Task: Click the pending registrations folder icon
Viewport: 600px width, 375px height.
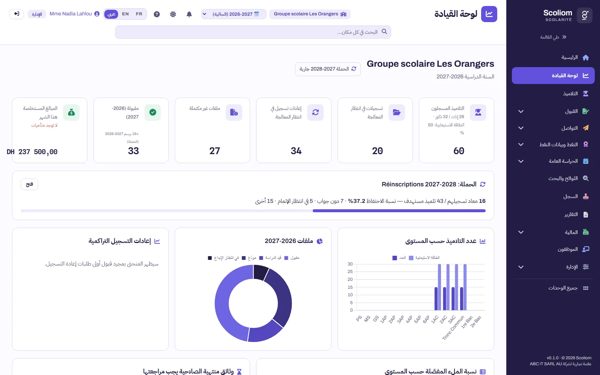Action: point(397,112)
